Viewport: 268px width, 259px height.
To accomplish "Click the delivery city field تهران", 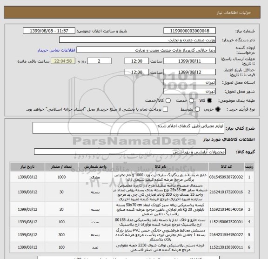I will click(189, 92).
